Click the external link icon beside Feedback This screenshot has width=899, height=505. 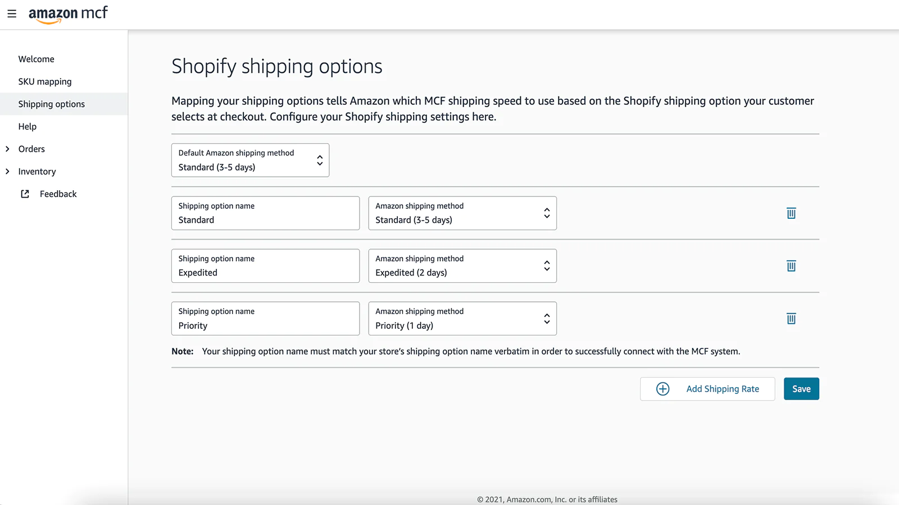point(25,194)
